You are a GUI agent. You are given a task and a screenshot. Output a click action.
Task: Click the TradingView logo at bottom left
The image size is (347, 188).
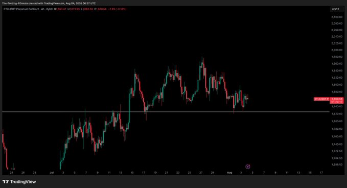pyautogui.click(x=19, y=181)
